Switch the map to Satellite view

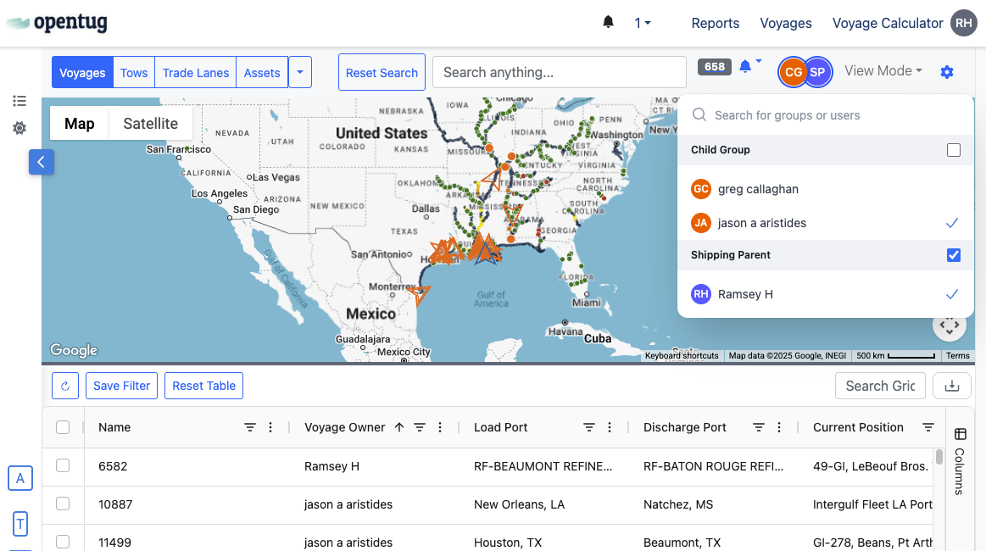(150, 124)
